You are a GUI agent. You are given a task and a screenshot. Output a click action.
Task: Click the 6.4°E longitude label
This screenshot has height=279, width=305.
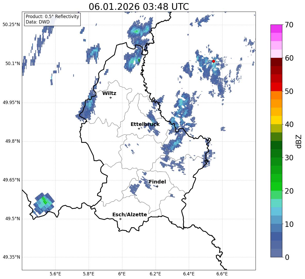point(189,274)
